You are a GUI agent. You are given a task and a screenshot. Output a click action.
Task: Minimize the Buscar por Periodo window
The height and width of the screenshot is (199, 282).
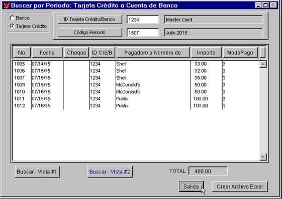258,5
